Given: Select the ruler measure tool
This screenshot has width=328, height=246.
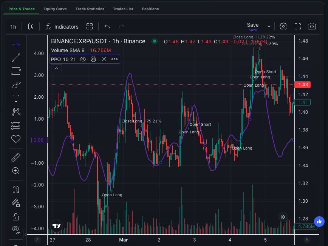Looking at the screenshot, I should [x=16, y=157].
